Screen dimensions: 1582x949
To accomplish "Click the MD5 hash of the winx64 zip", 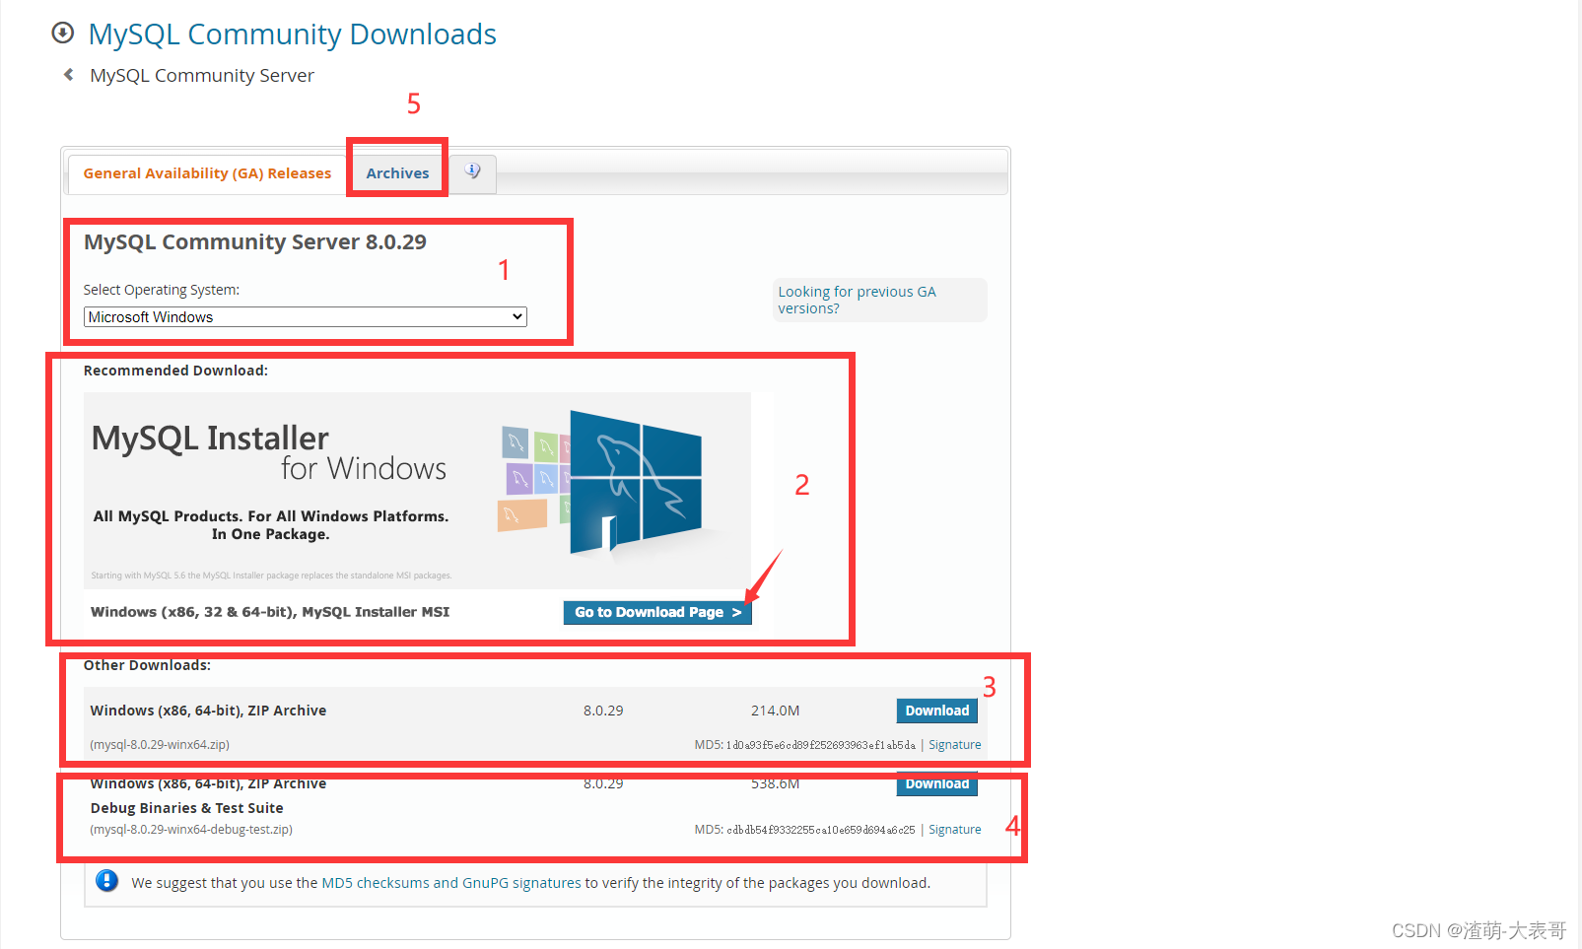I will point(821,745).
